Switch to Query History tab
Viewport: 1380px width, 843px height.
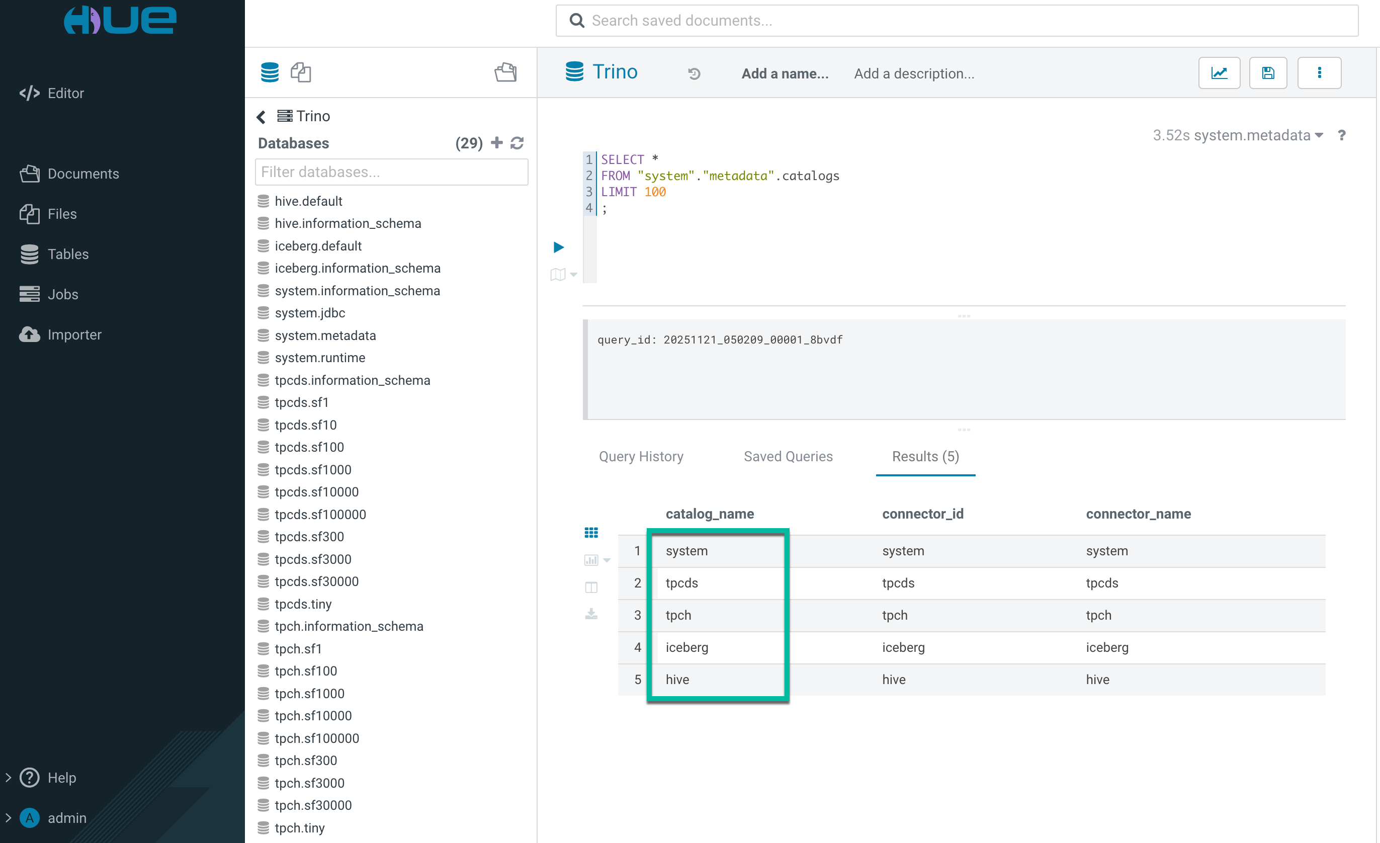[641, 457]
